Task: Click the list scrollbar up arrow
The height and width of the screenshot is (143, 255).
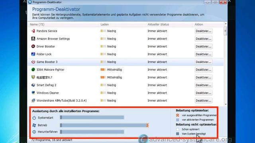Action: click(x=226, y=24)
